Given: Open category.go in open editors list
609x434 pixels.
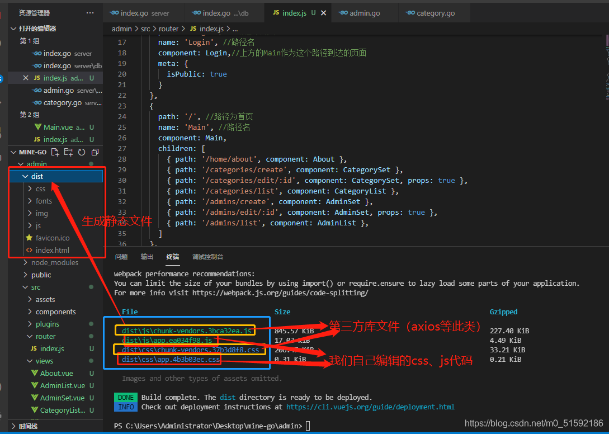Looking at the screenshot, I should pyautogui.click(x=55, y=103).
